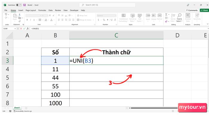Switch to the Data tab
The width and height of the screenshot is (209, 115).
click(50, 10)
